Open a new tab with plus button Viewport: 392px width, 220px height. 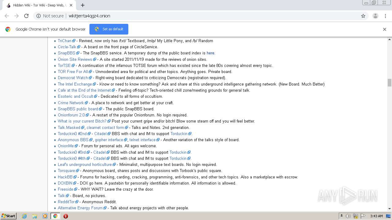point(83,5)
